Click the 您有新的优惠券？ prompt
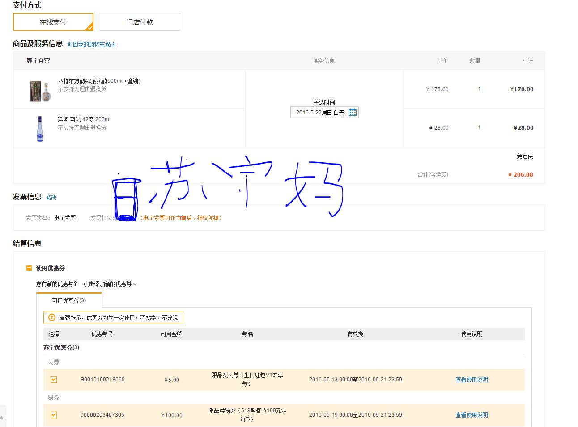This screenshot has width=578, height=427. tap(57, 284)
